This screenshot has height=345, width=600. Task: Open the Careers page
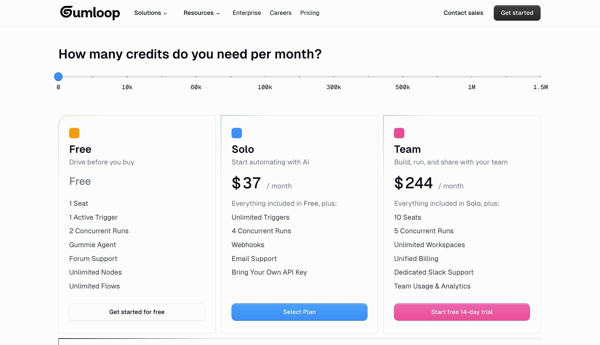281,13
